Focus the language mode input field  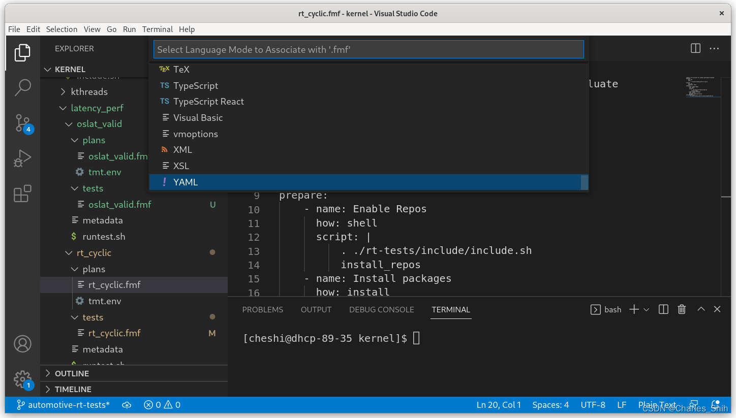369,49
